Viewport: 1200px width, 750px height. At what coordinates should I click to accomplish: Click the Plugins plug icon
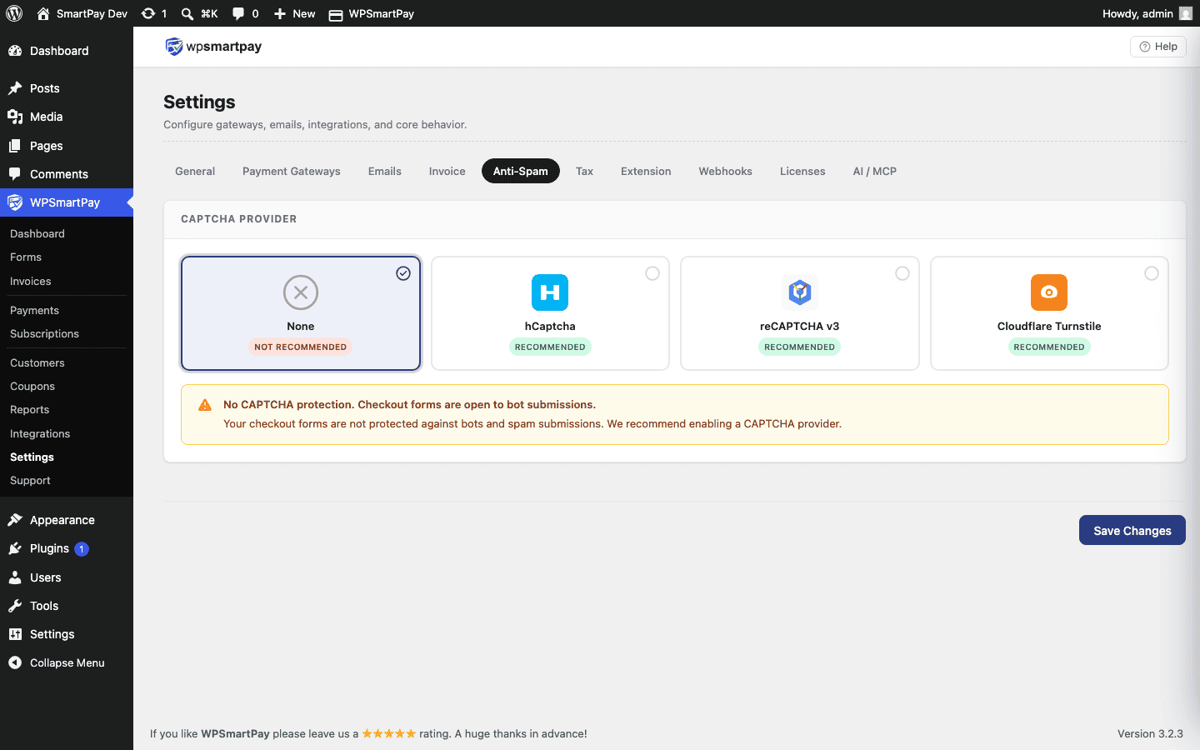click(x=15, y=548)
